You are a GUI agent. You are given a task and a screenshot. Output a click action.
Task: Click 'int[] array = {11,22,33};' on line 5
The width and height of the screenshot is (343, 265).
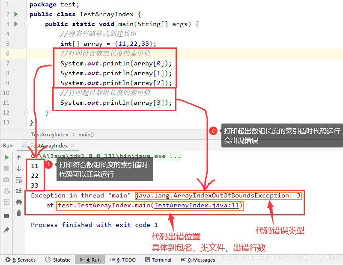point(108,44)
